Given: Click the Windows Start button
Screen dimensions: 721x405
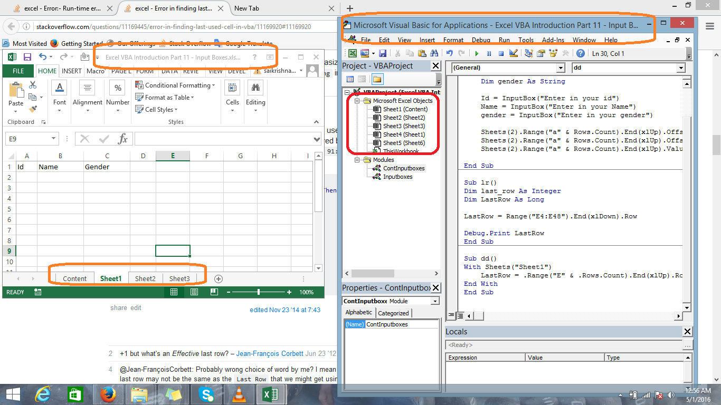Looking at the screenshot, I should [x=13, y=394].
